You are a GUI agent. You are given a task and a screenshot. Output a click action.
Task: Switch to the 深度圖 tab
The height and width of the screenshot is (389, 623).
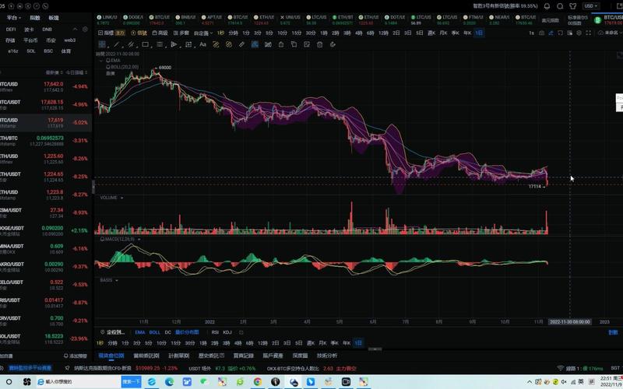coord(300,356)
